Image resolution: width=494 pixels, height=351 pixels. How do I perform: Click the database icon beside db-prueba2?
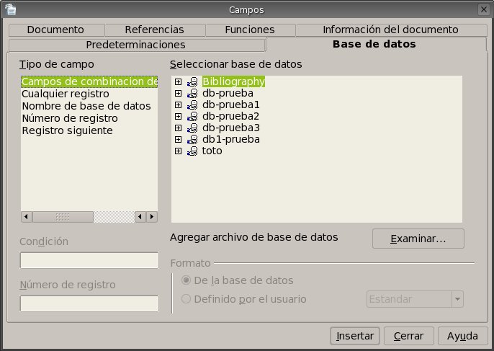[192, 117]
